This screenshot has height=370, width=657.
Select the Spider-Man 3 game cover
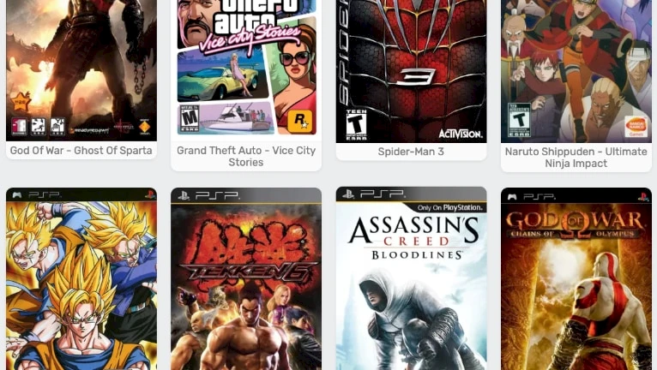tap(411, 71)
